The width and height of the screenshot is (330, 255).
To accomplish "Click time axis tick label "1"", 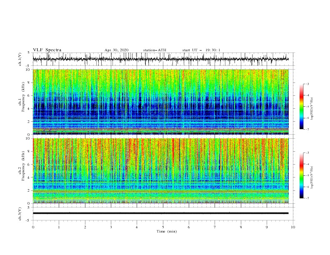I will coord(59,227).
